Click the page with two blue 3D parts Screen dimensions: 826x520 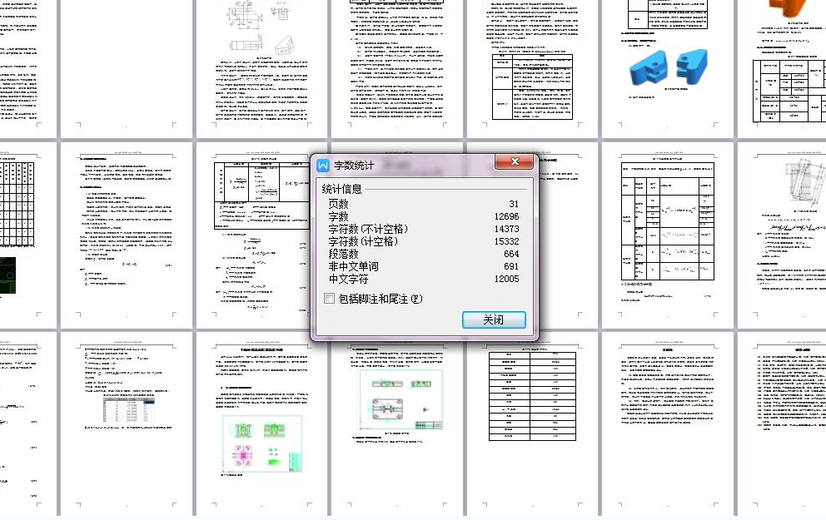tap(667, 68)
